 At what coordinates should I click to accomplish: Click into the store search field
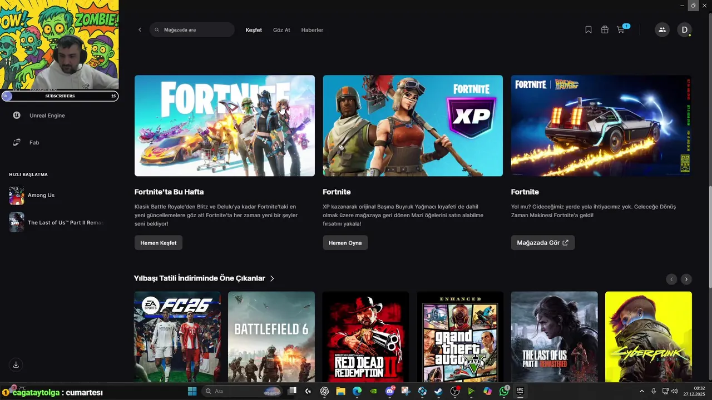click(x=192, y=30)
